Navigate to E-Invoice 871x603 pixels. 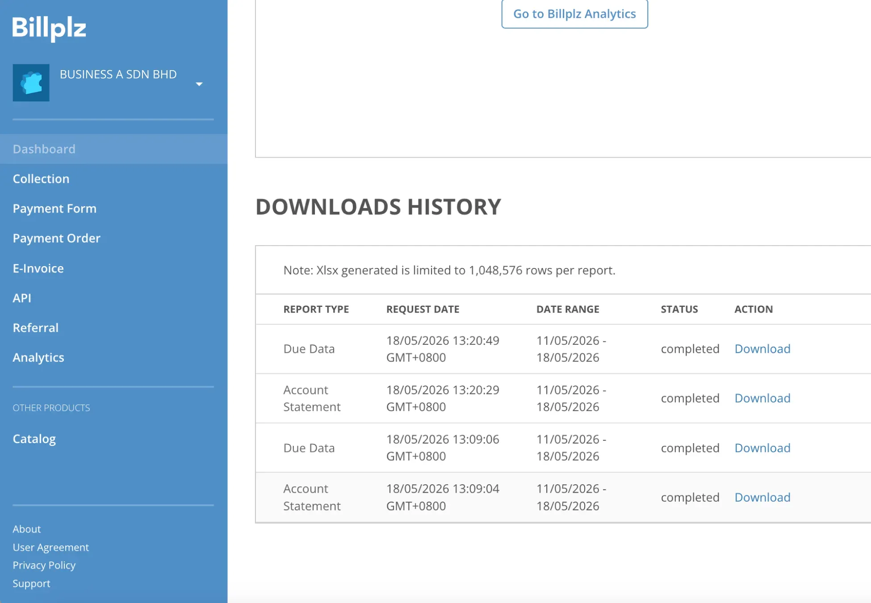pyautogui.click(x=38, y=268)
